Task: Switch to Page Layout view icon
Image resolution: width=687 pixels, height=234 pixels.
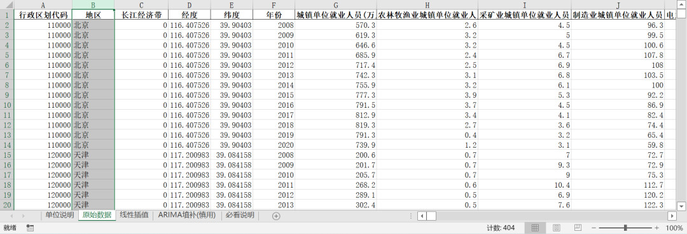Action: click(x=557, y=228)
